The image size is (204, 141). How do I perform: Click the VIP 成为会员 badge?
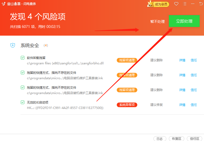coord(158,4)
